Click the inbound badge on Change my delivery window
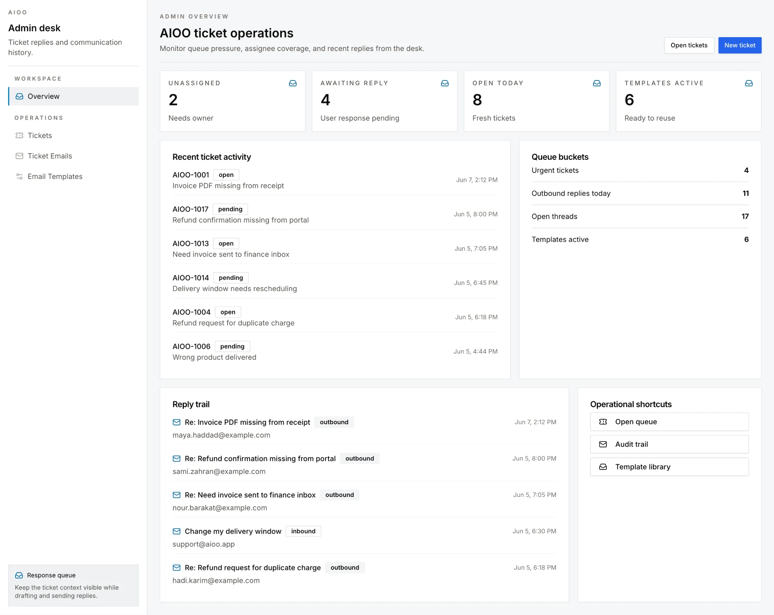Image resolution: width=774 pixels, height=615 pixels. pyautogui.click(x=303, y=531)
